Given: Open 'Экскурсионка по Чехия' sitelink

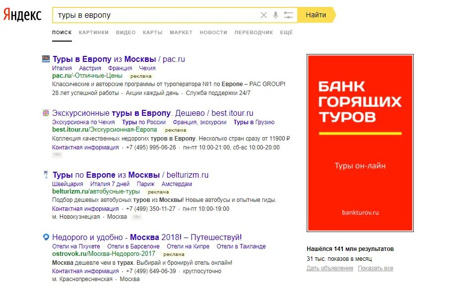Looking at the screenshot, I should coord(83,122).
